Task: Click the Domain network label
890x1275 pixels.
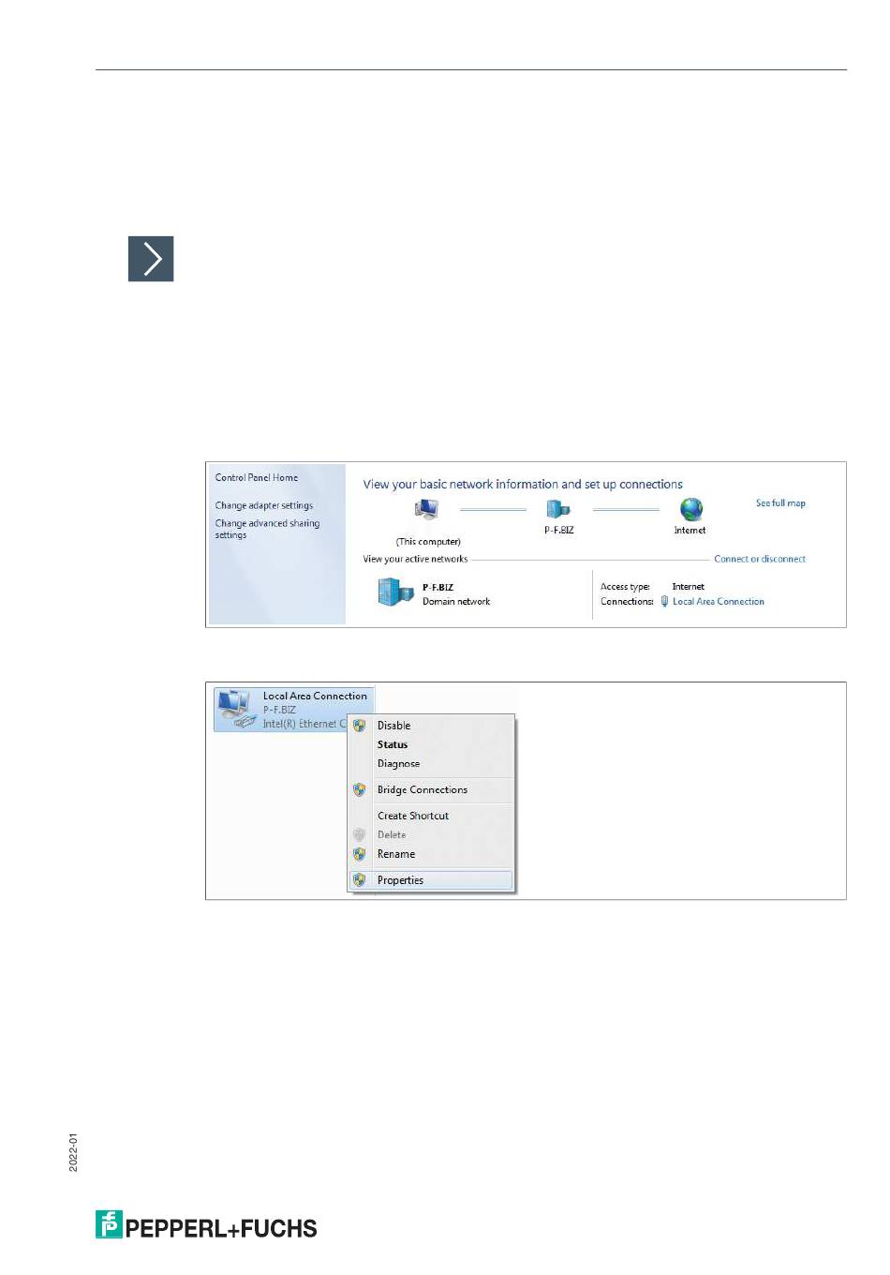Action: 456,602
